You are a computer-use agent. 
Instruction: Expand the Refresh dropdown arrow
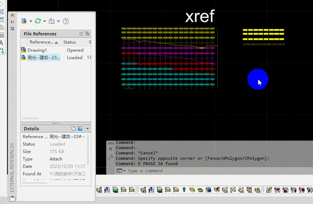tap(44, 21)
